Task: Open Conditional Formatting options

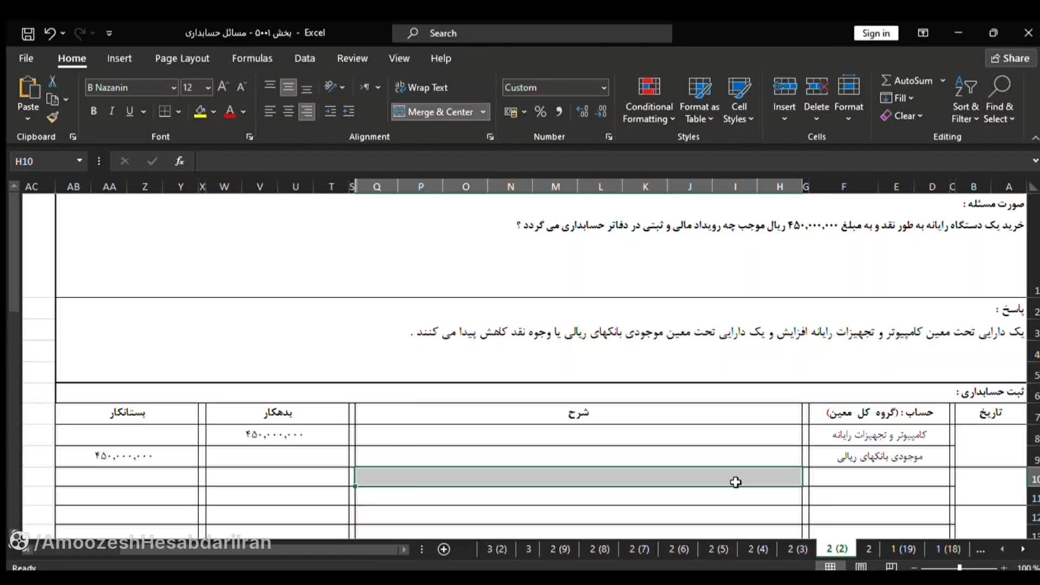Action: tap(648, 99)
